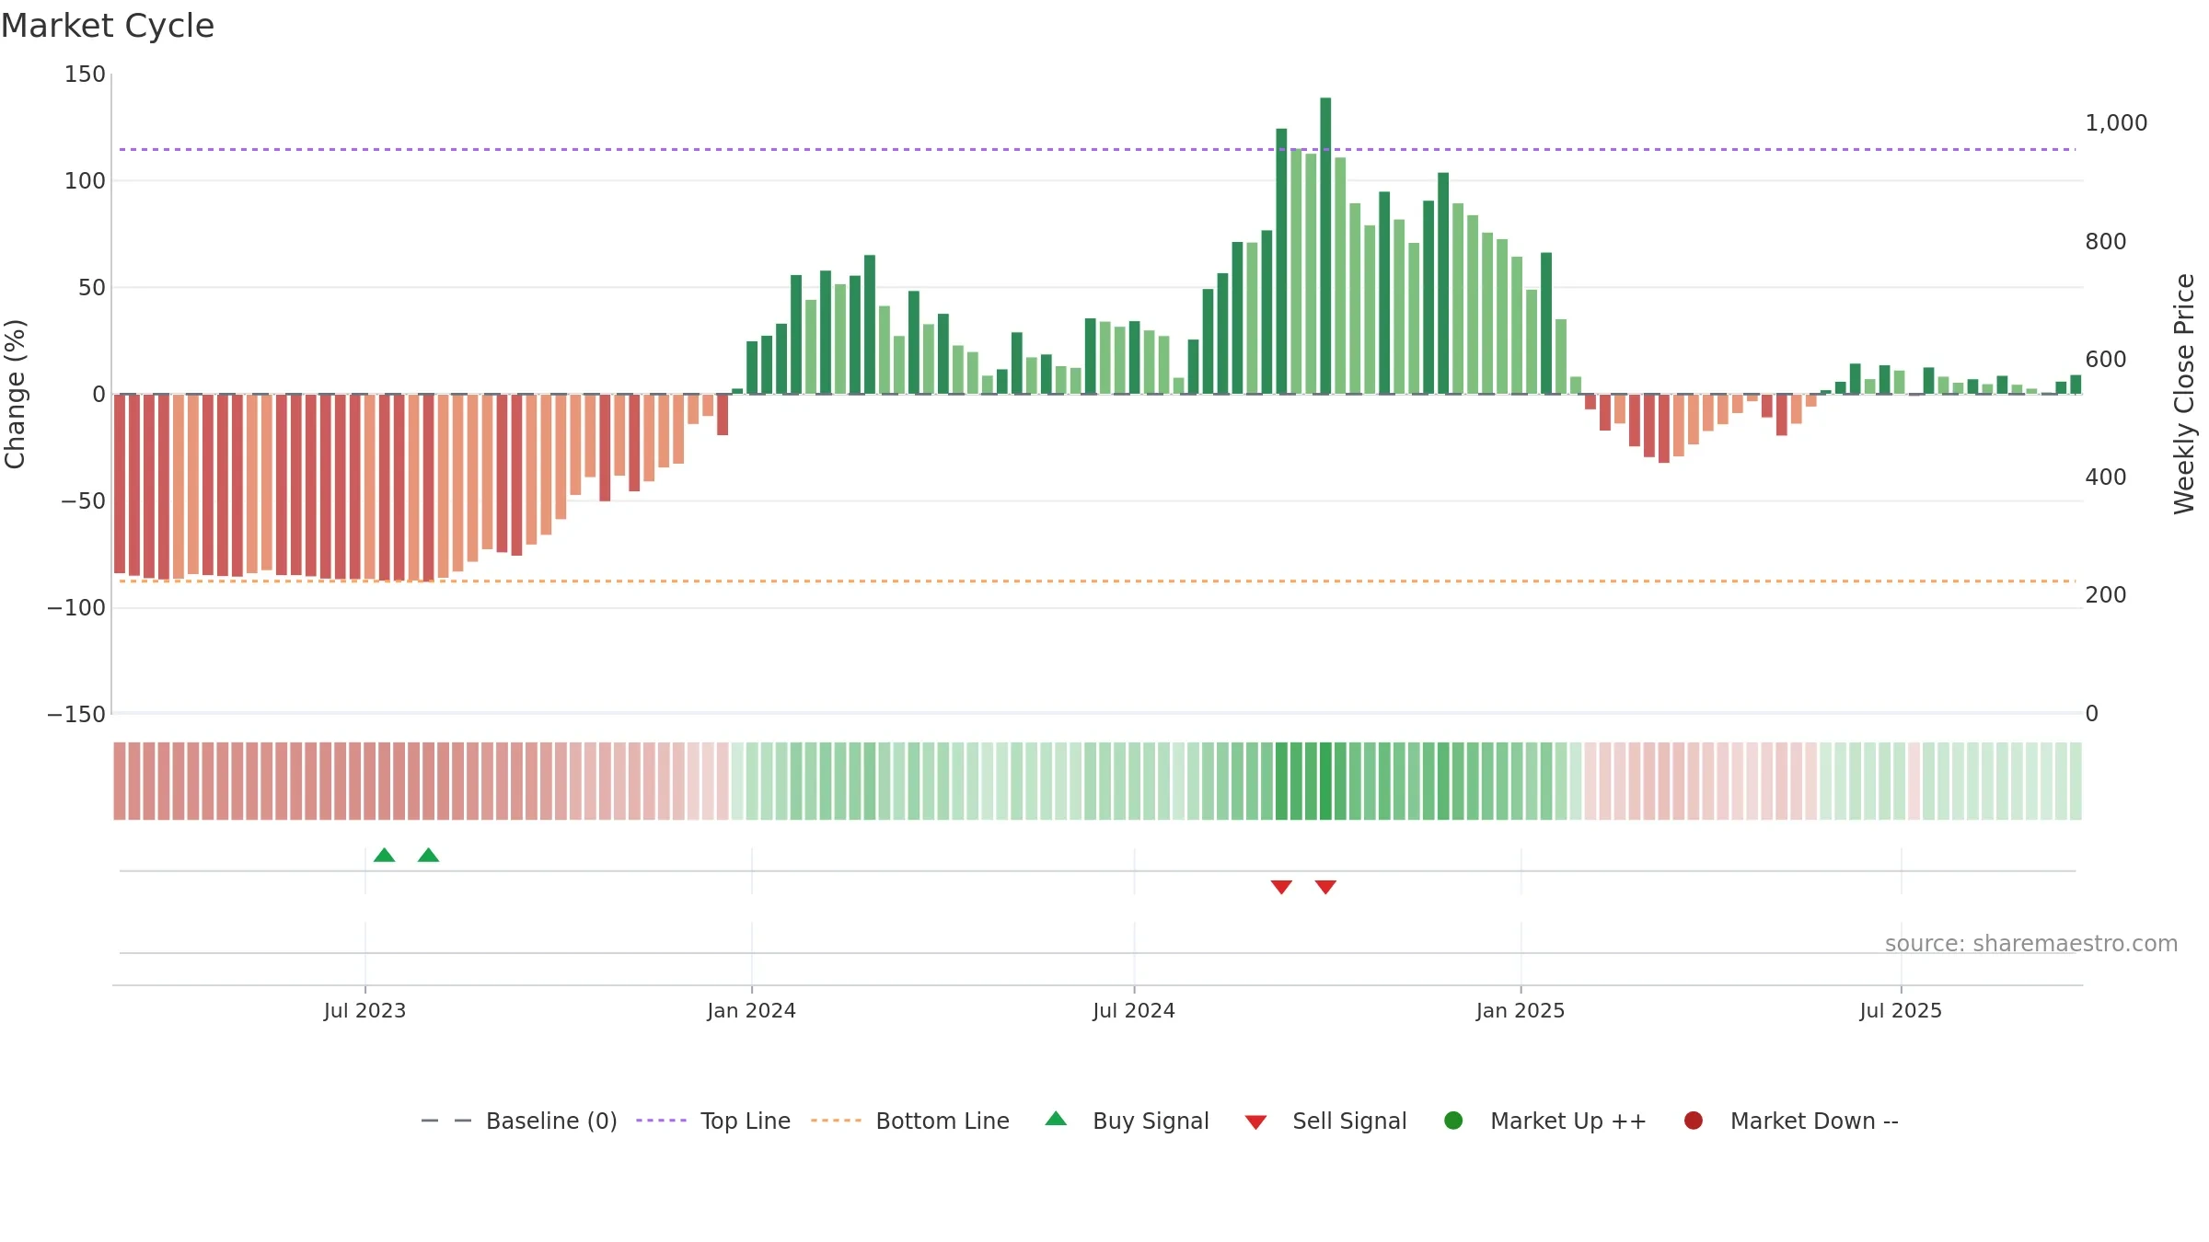The height and width of the screenshot is (1242, 2209).
Task: Click the Weekly Close Price axis title
Action: click(2184, 394)
